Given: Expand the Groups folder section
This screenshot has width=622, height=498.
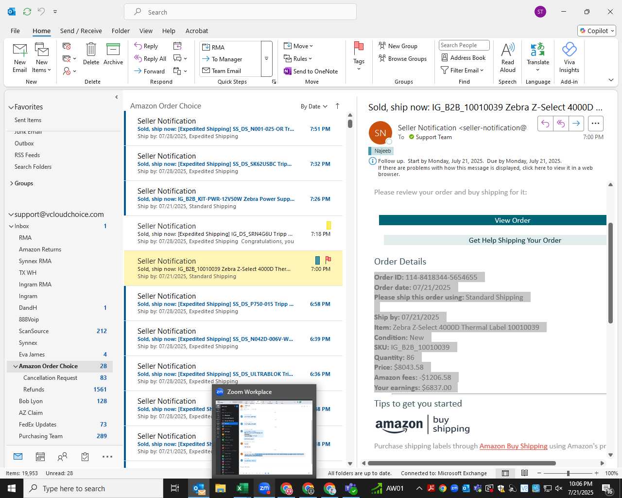Looking at the screenshot, I should click(12, 183).
